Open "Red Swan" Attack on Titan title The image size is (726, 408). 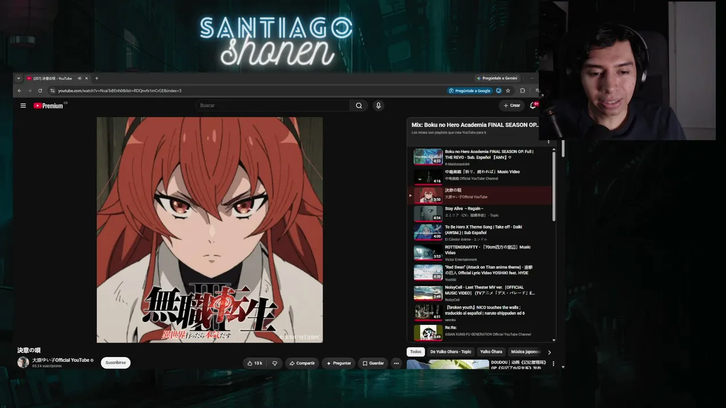[489, 270]
